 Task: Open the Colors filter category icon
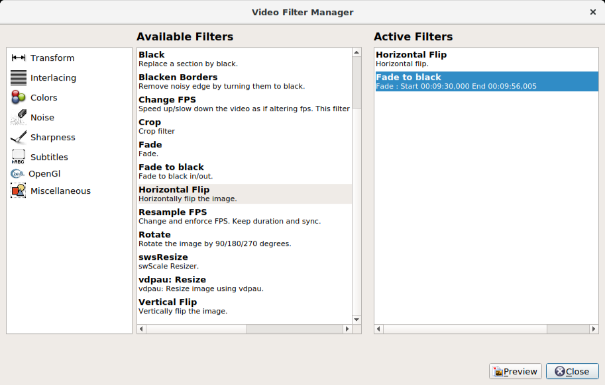coord(19,98)
